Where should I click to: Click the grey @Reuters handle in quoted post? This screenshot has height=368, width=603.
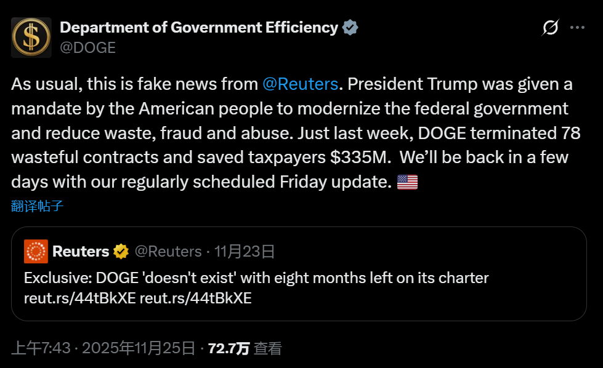point(168,251)
